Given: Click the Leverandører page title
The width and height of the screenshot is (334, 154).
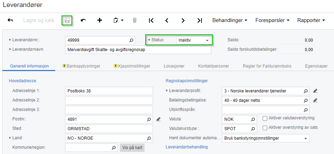Looking at the screenshot, I should [x=23, y=5].
